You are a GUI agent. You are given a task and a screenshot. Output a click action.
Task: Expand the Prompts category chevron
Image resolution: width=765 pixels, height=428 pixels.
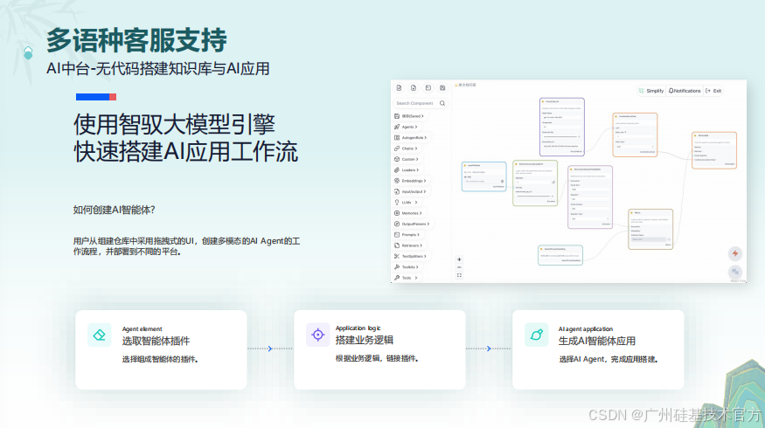pos(418,234)
